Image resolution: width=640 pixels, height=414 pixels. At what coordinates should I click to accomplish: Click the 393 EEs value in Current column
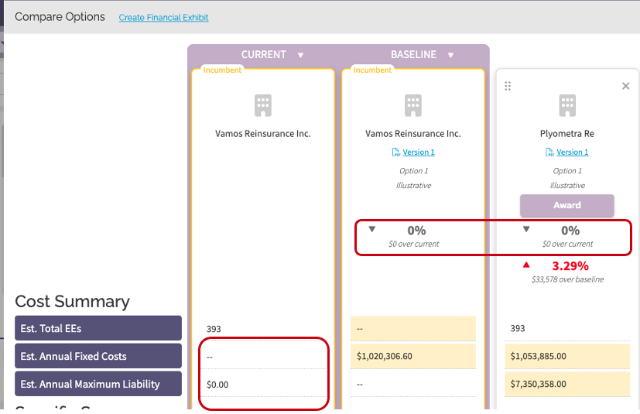(x=214, y=329)
